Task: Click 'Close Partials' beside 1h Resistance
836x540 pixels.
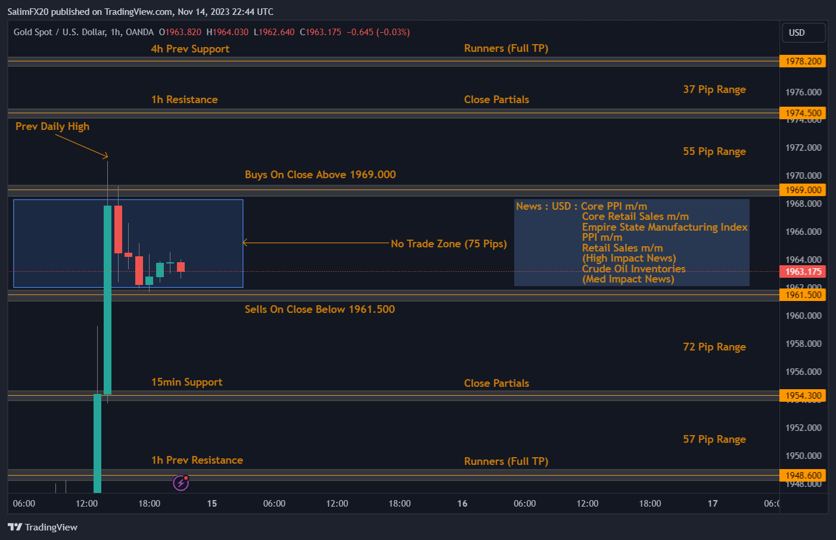Action: click(x=496, y=100)
